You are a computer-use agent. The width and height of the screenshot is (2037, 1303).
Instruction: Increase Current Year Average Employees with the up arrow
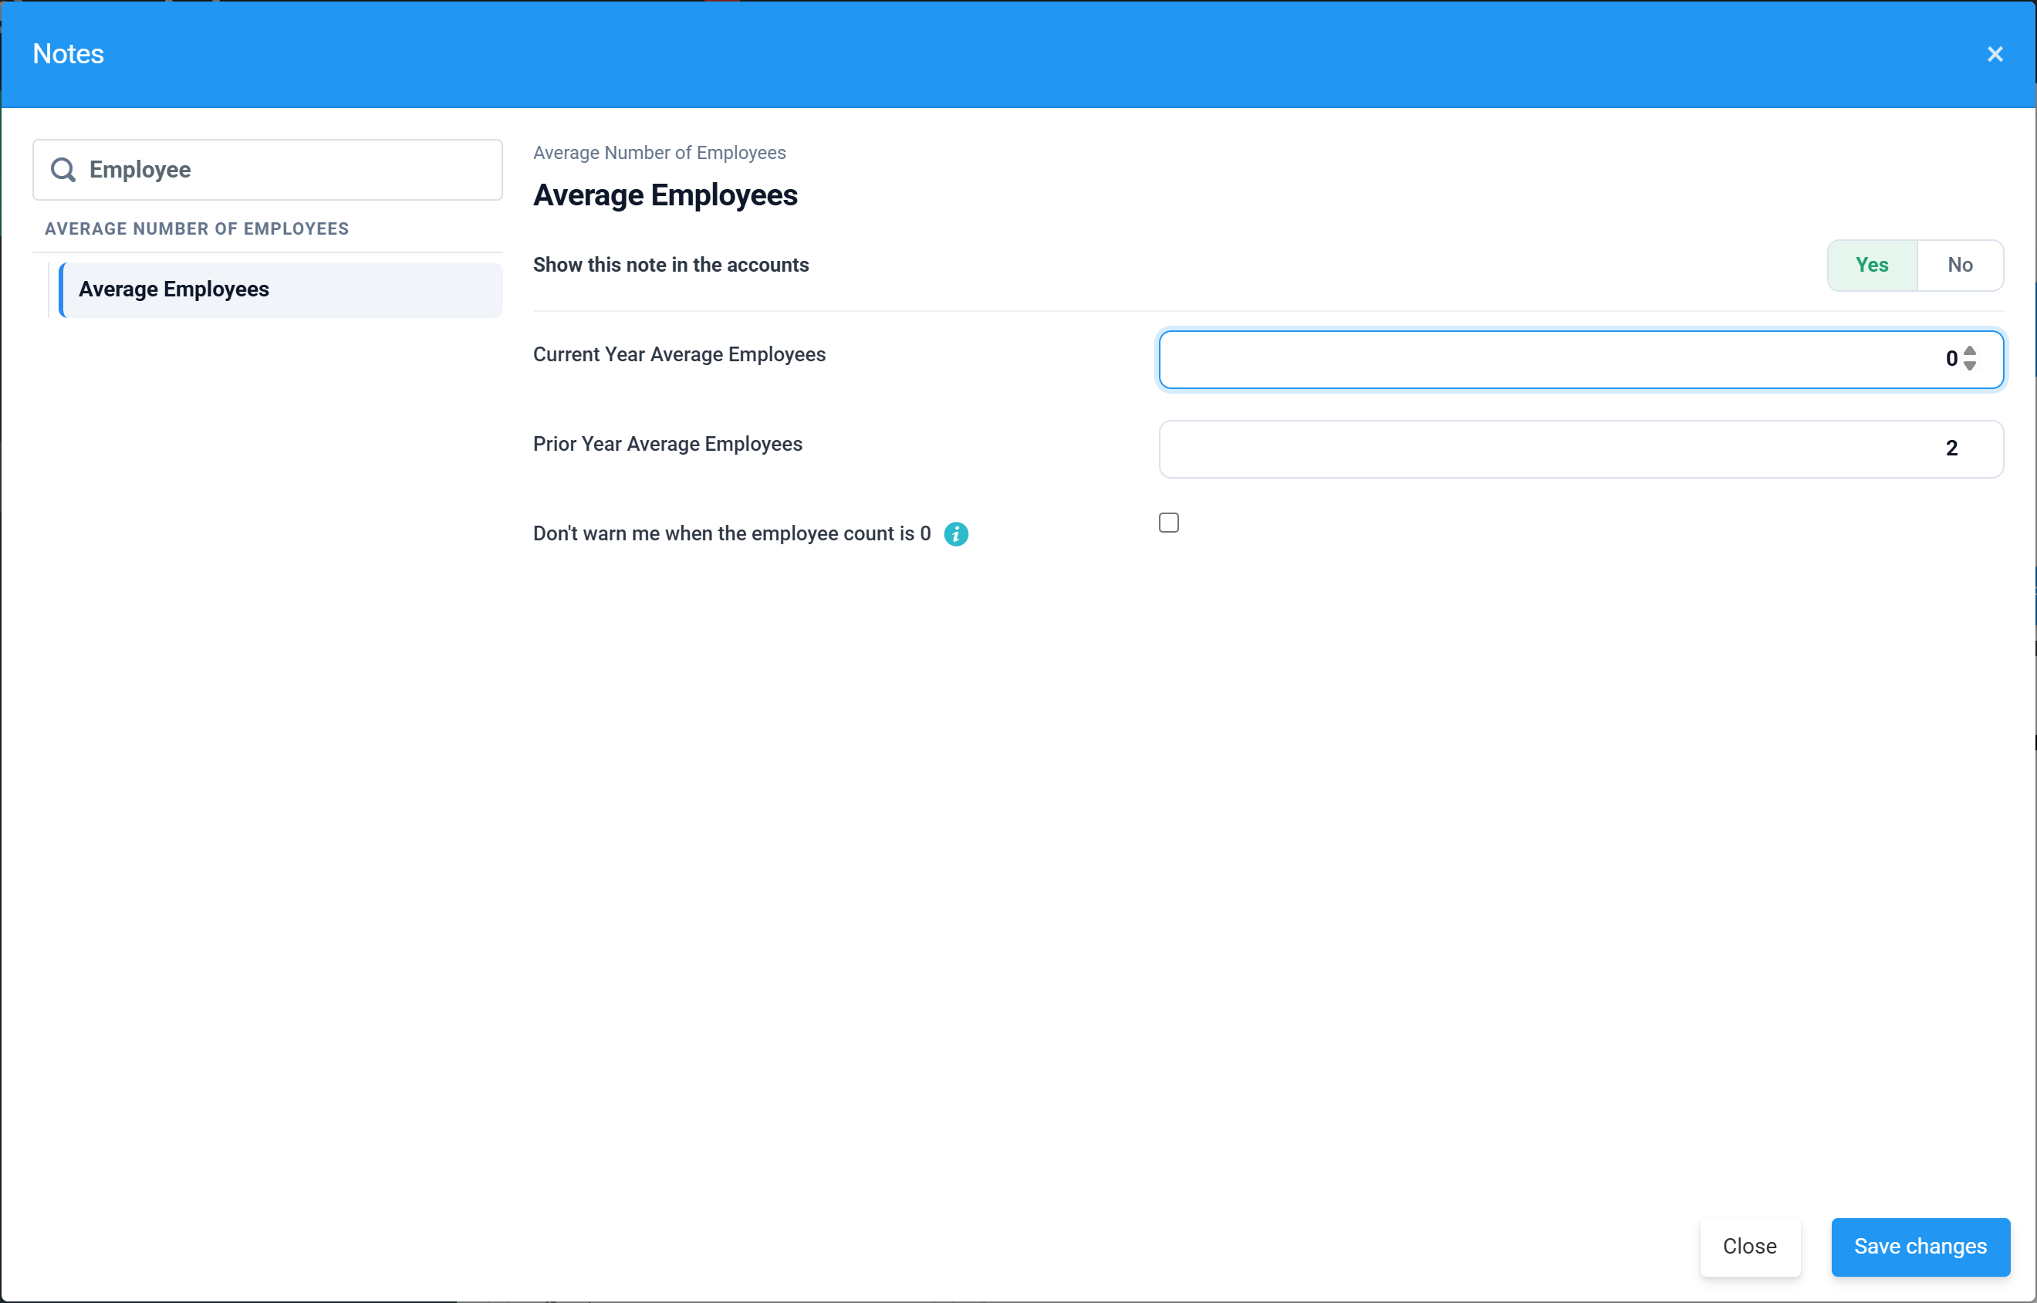tap(1970, 351)
